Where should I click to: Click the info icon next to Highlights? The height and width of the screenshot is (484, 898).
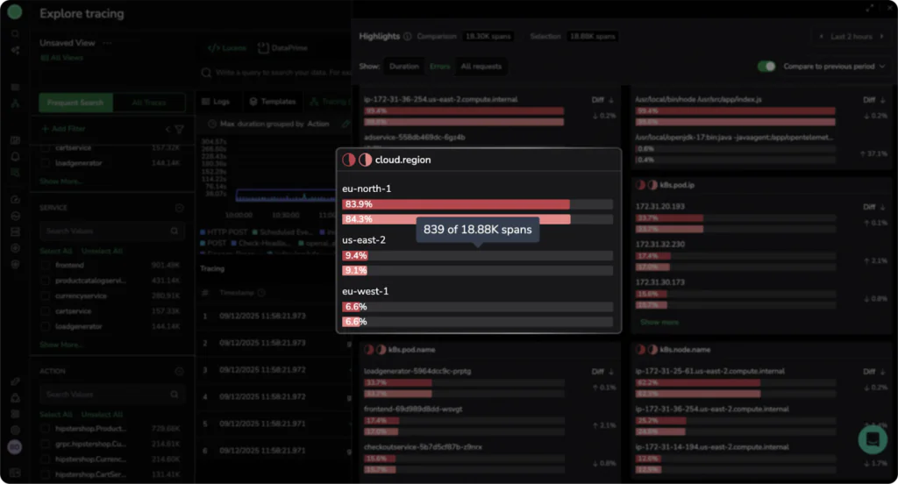point(408,37)
